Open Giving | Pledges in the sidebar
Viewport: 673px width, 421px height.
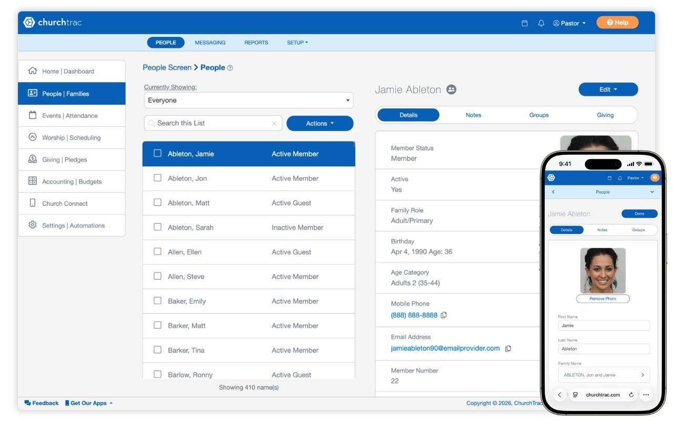[x=72, y=159]
